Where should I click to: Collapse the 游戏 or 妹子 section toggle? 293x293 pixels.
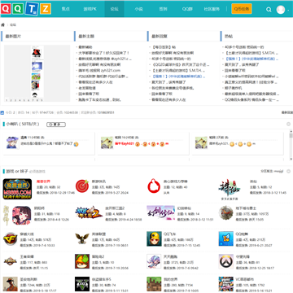pos(288,171)
